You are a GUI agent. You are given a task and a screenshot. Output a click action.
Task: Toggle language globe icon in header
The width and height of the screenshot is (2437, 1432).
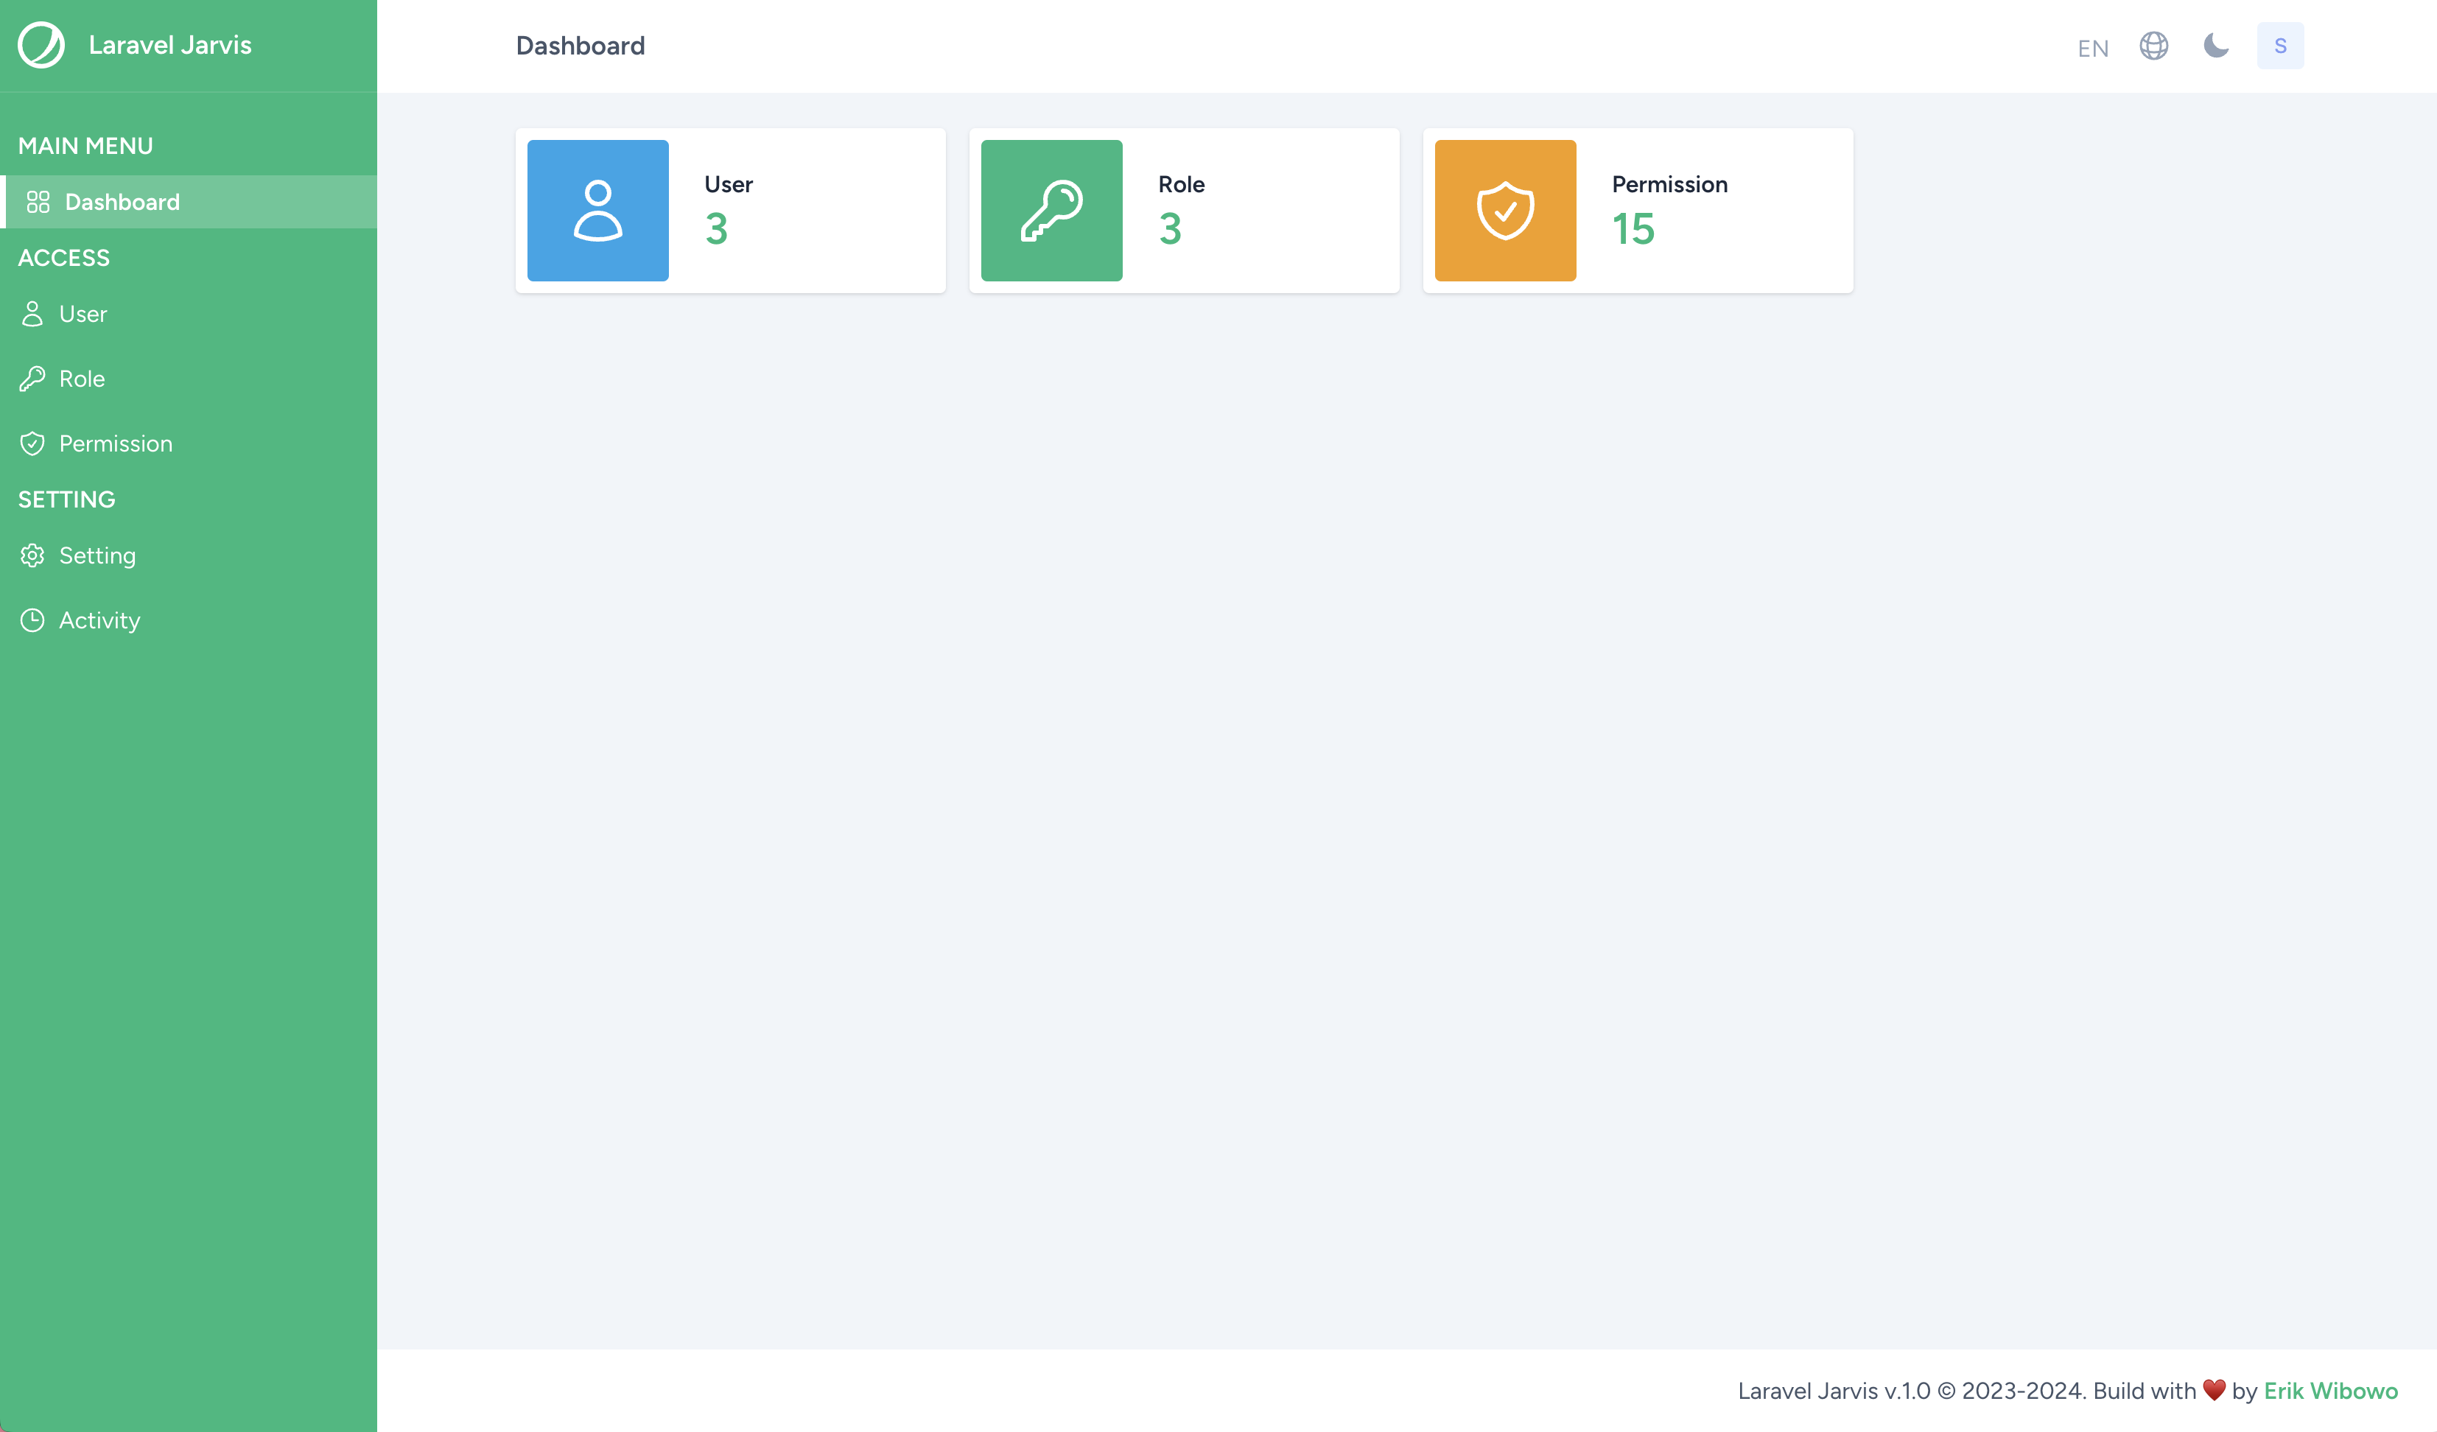point(2154,46)
